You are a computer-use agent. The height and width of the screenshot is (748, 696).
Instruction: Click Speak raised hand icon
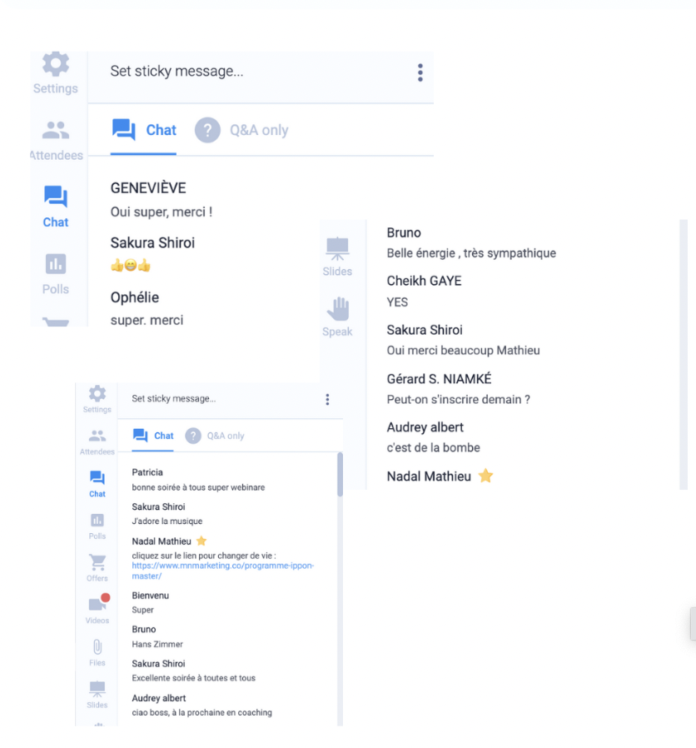338,309
